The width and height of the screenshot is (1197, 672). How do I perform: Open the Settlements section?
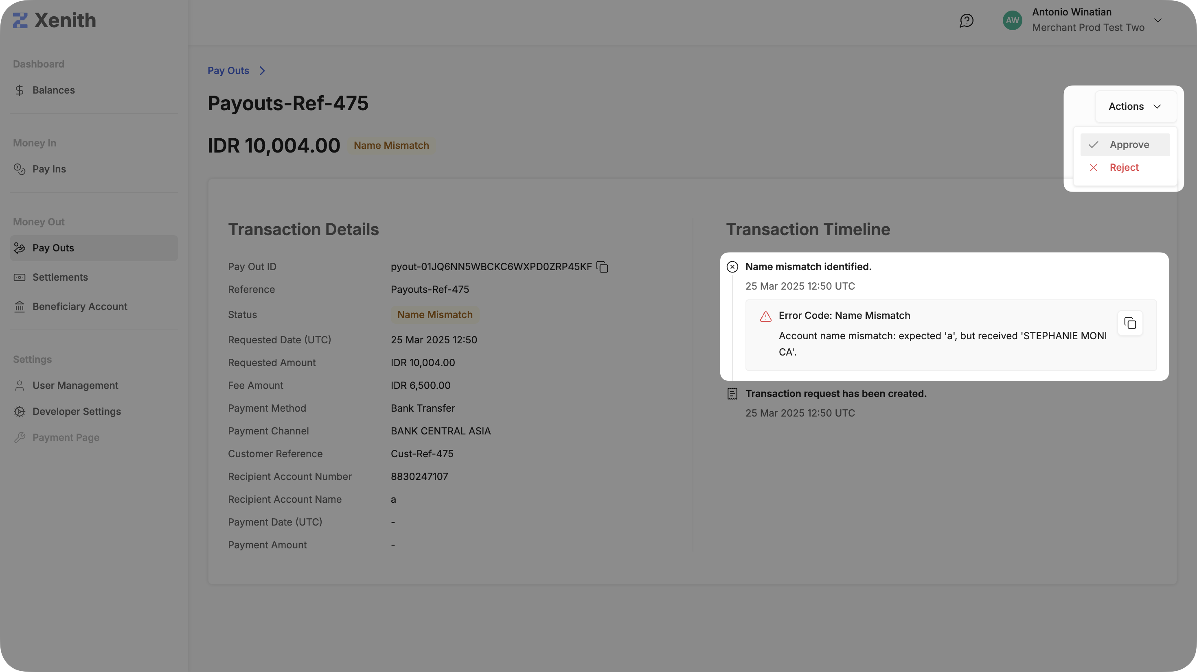point(60,277)
